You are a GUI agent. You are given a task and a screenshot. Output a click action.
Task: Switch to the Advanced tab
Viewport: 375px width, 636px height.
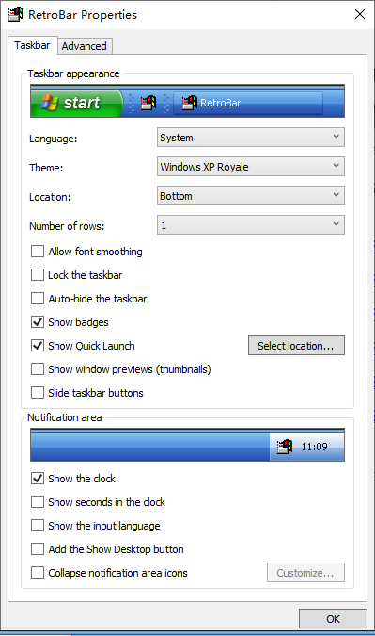(85, 46)
